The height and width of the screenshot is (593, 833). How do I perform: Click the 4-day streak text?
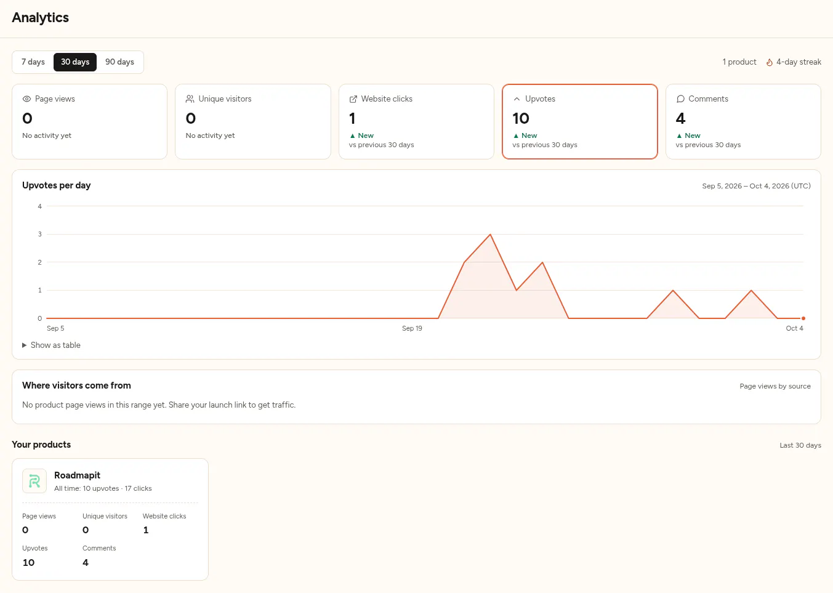[799, 62]
